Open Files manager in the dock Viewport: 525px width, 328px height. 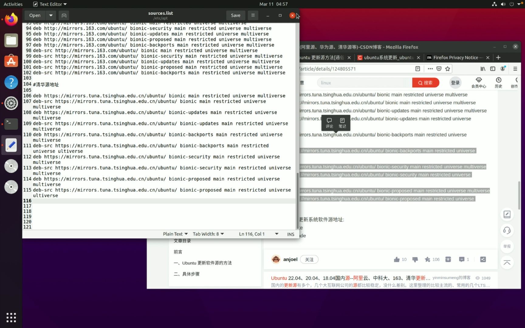(11, 40)
